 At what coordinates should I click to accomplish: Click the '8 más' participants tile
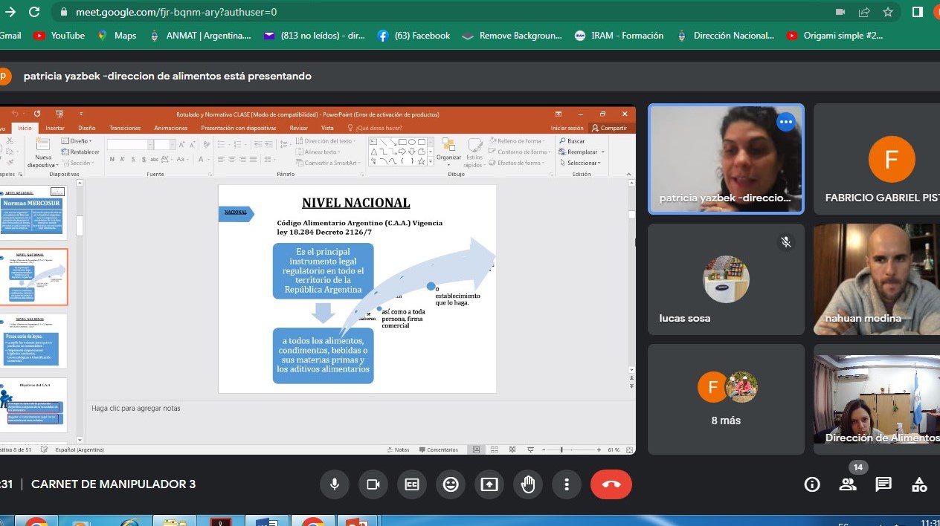click(x=726, y=399)
